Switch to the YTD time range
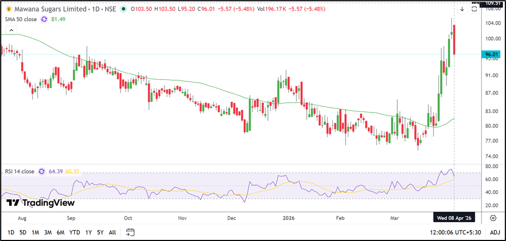 tap(75, 232)
